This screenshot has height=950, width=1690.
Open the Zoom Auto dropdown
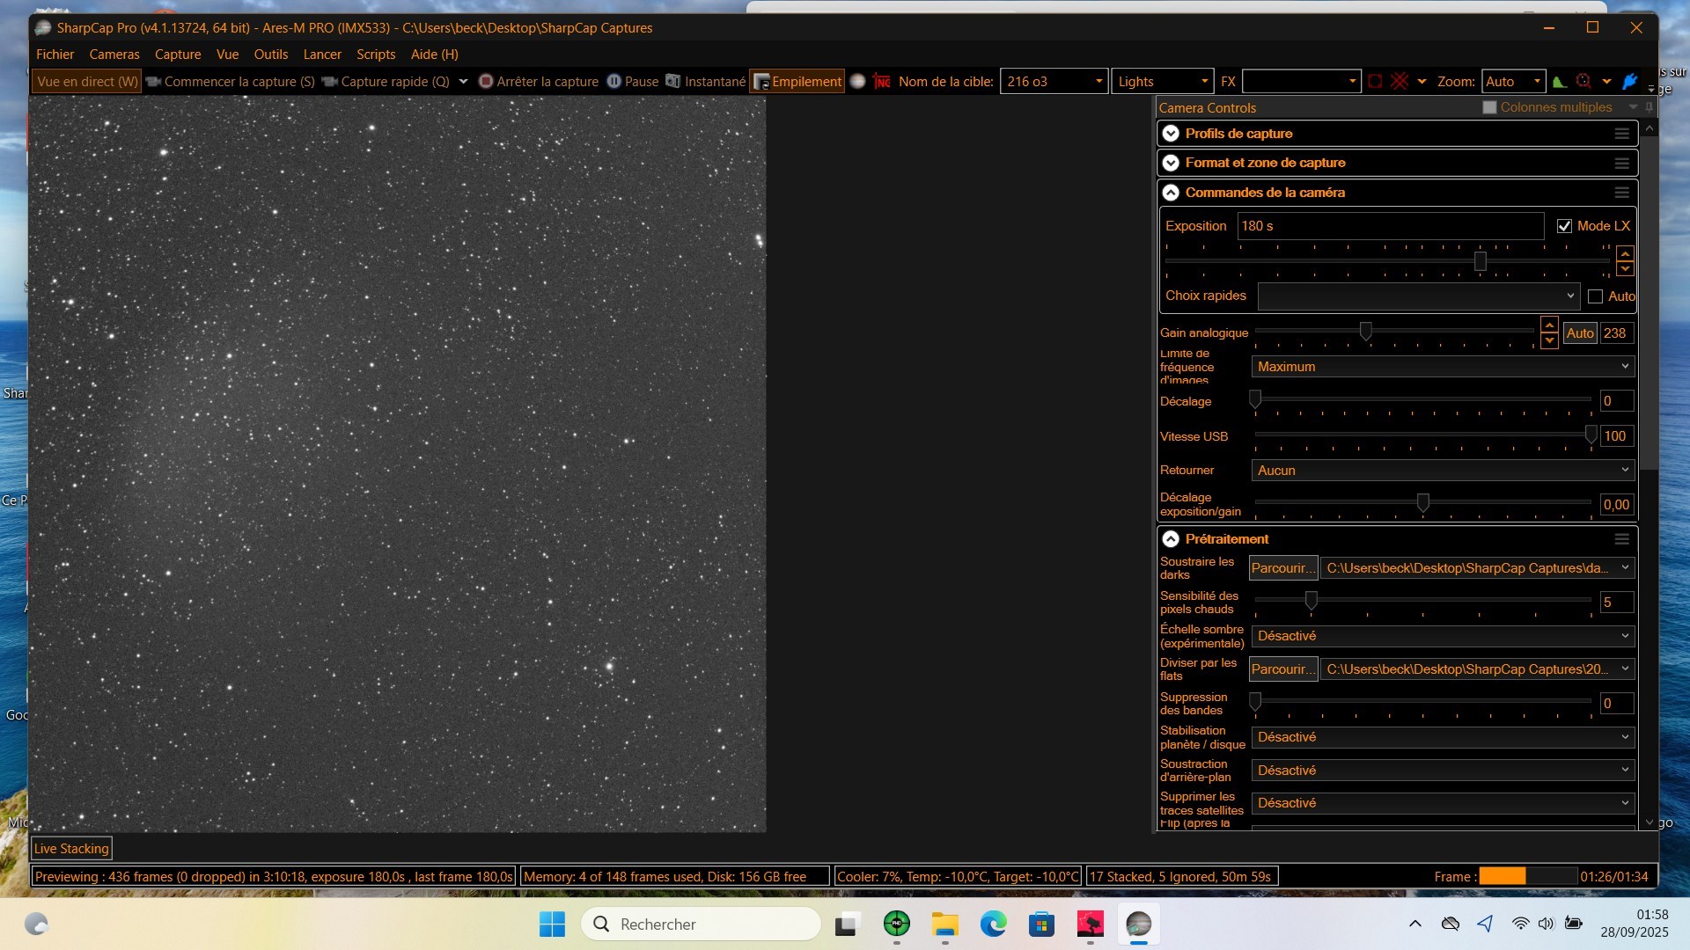(1513, 81)
